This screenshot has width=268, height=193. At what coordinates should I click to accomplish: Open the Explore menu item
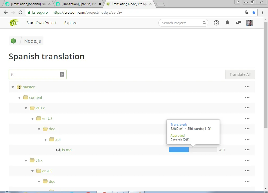[x=71, y=23]
